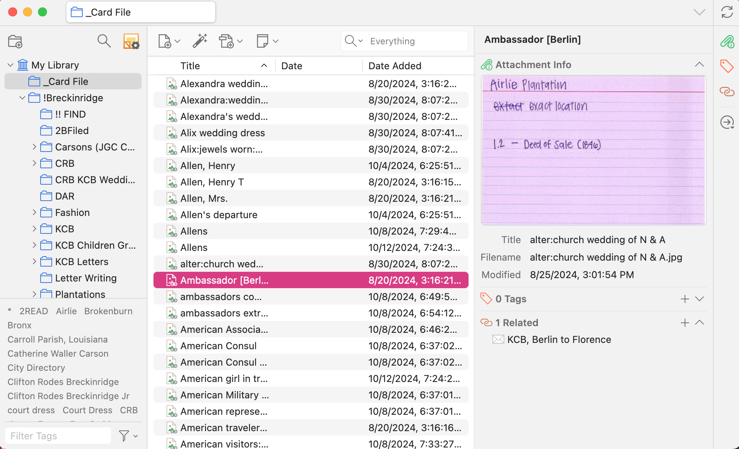Collapse the !Breckinridge collection tree
The width and height of the screenshot is (739, 449).
(x=22, y=98)
